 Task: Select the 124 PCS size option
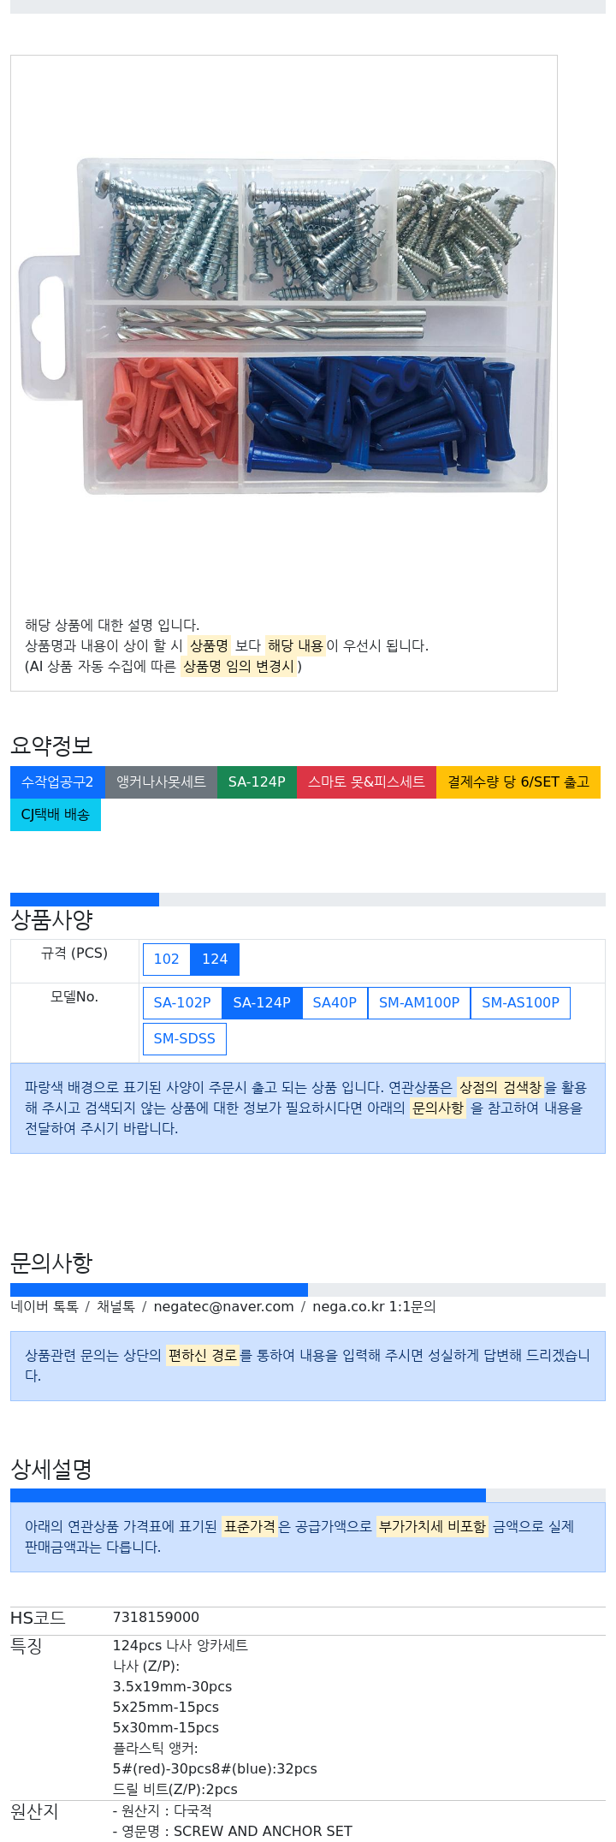(x=215, y=959)
